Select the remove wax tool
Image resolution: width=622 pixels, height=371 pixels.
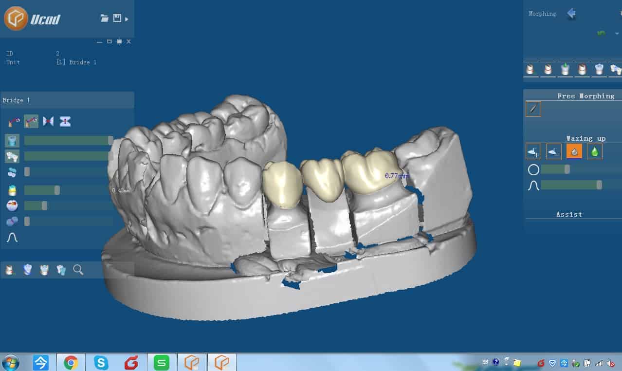tap(553, 151)
